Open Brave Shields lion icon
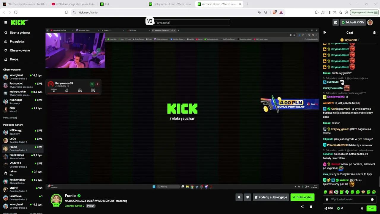Image resolution: width=380 pixels, height=214 pixels. pyautogui.click(x=275, y=12)
